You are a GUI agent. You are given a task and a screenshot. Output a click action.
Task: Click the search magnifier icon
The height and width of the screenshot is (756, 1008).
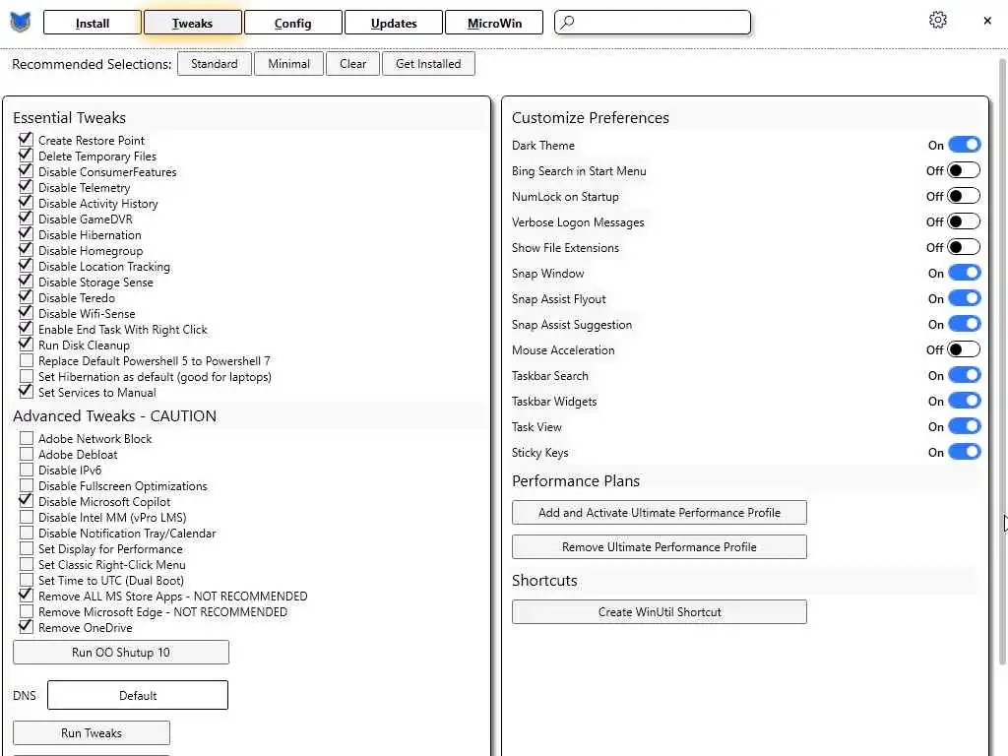(567, 22)
